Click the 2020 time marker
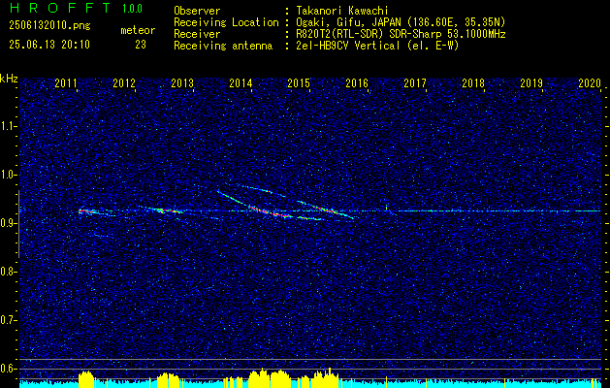This screenshot has height=388, width=610. [590, 82]
